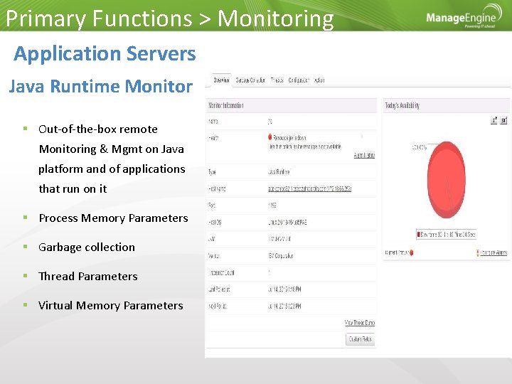Click the red availability pie chart
Viewport: 512px width, 384px height.
447,180
